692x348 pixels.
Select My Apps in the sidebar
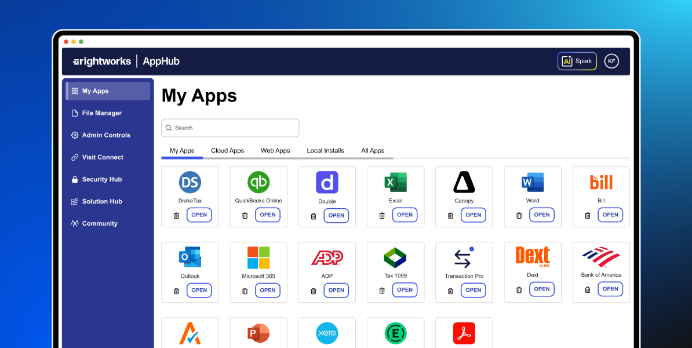click(108, 91)
